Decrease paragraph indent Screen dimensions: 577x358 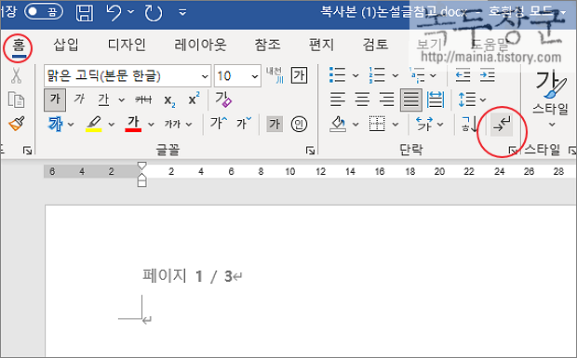[x=463, y=75]
